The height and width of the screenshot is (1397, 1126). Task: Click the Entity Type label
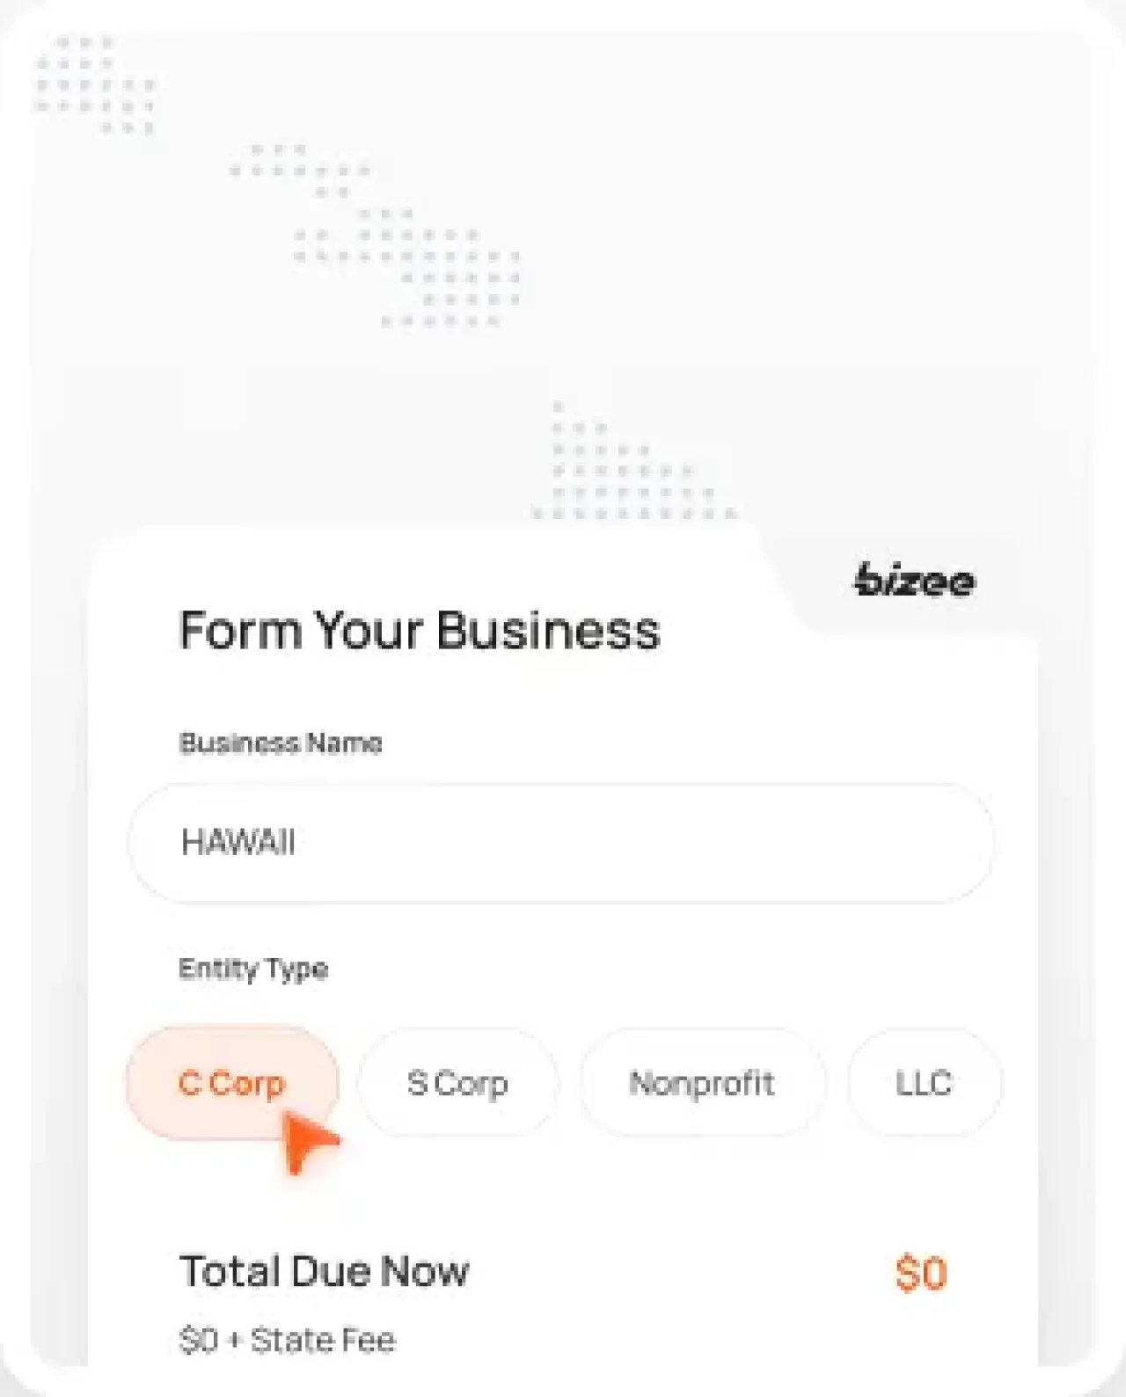(252, 969)
